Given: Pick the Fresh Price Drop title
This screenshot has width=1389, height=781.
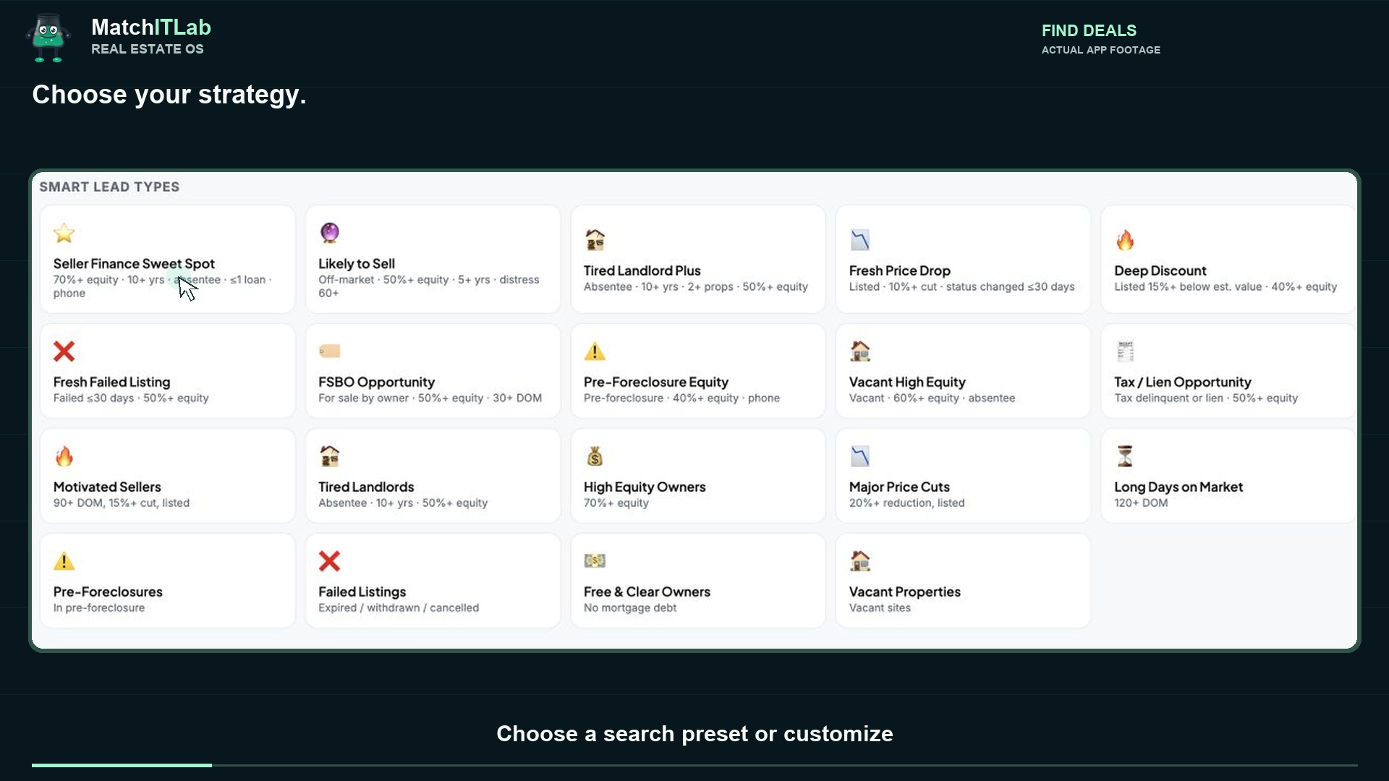Looking at the screenshot, I should click(x=900, y=270).
